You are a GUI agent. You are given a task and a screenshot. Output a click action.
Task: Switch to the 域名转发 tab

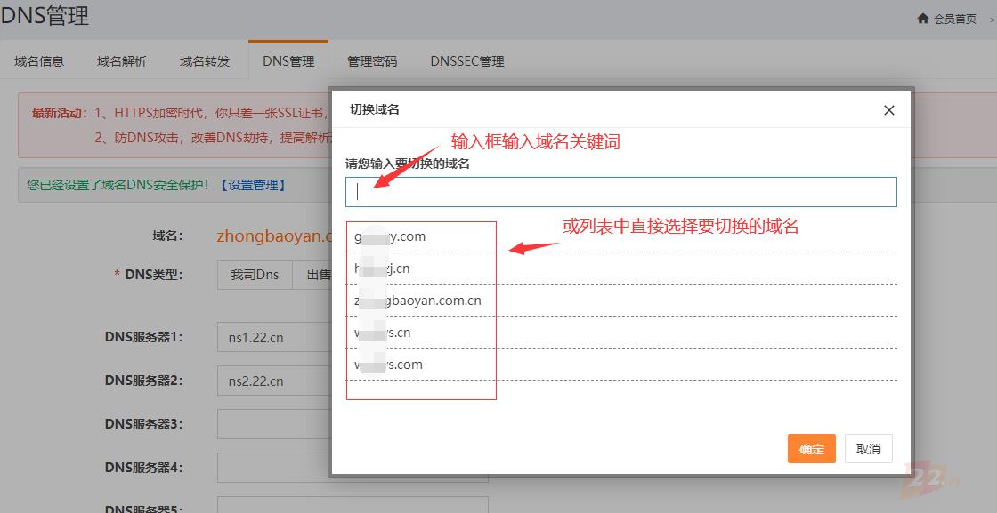pyautogui.click(x=205, y=61)
